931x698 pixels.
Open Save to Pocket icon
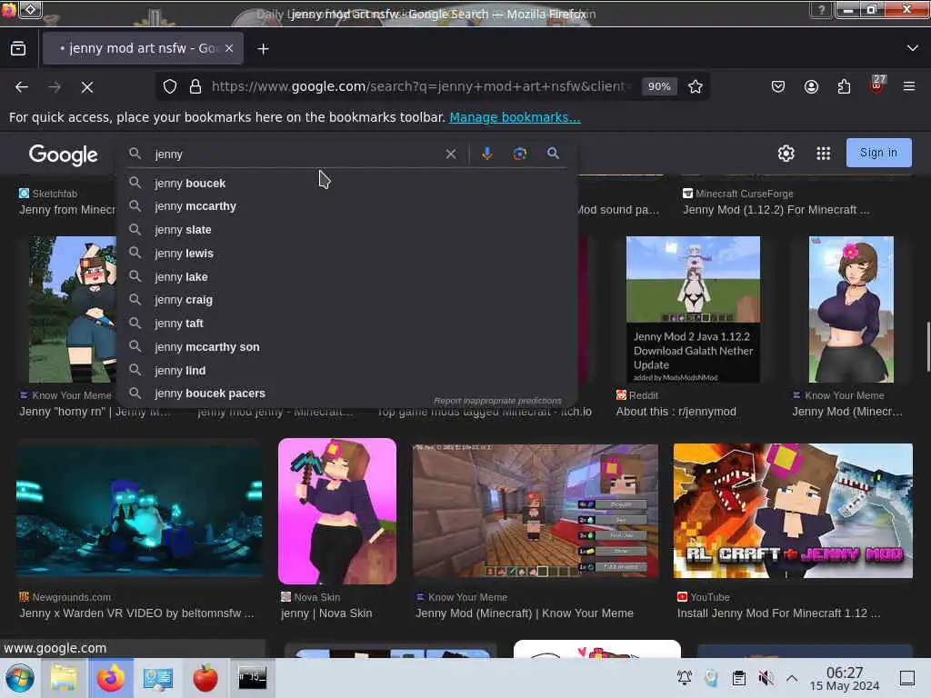tap(778, 86)
